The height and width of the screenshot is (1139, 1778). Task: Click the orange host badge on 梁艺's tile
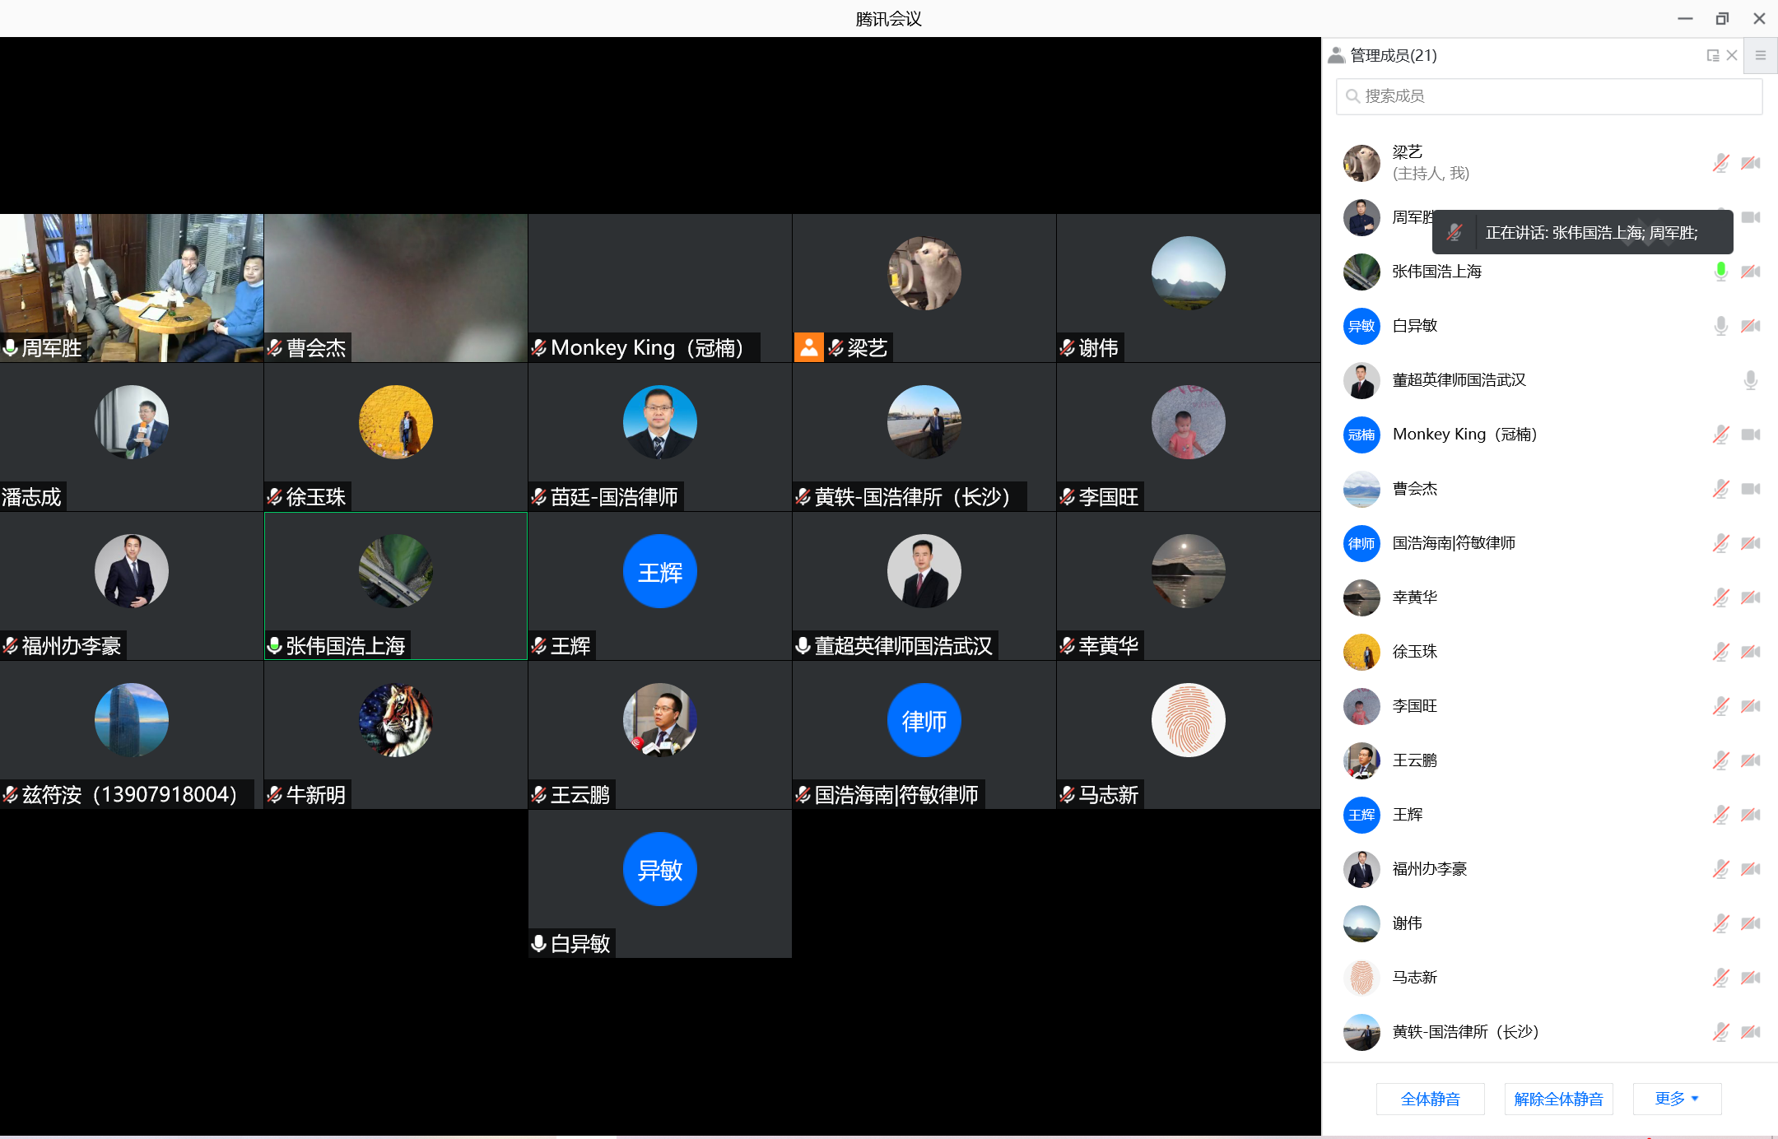[808, 347]
